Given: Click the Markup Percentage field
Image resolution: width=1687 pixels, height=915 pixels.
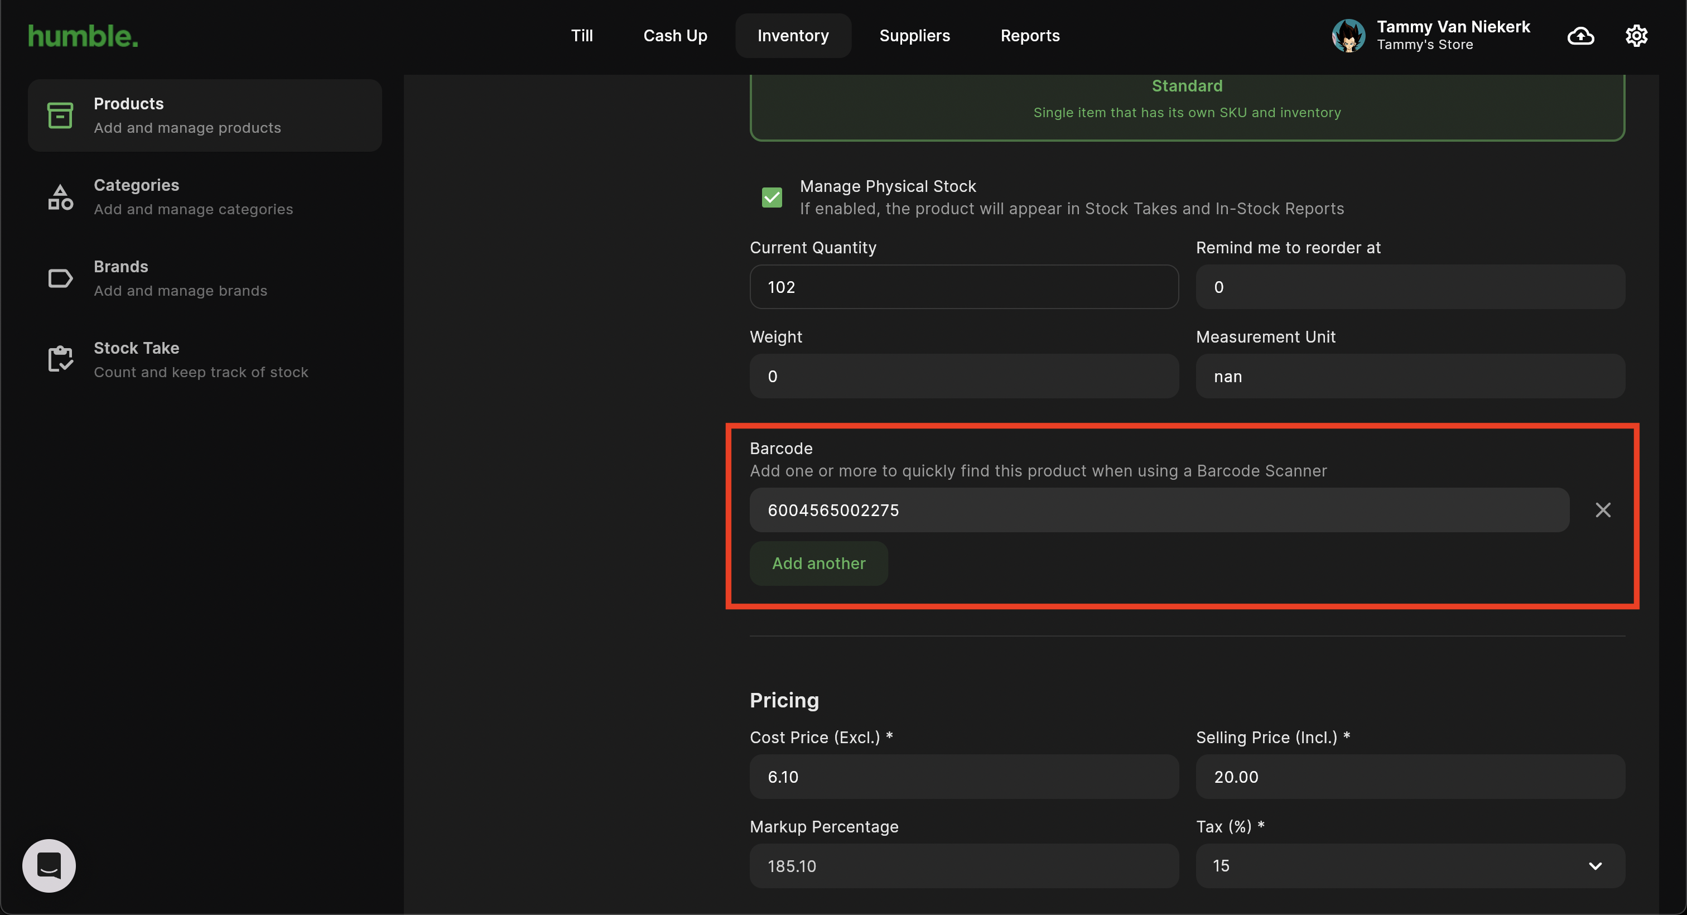Looking at the screenshot, I should (x=964, y=865).
